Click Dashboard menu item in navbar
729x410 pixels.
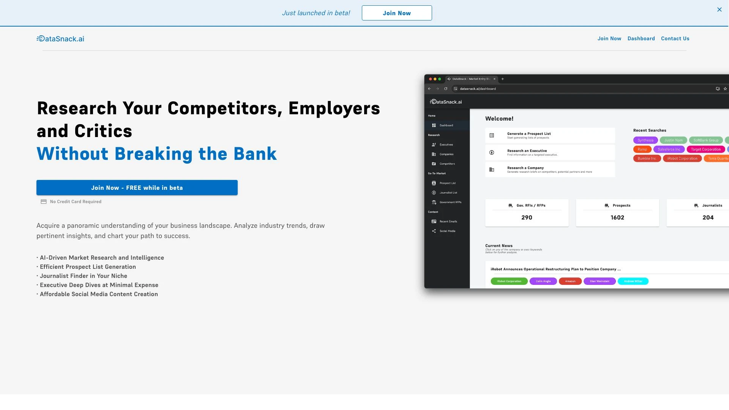641,39
